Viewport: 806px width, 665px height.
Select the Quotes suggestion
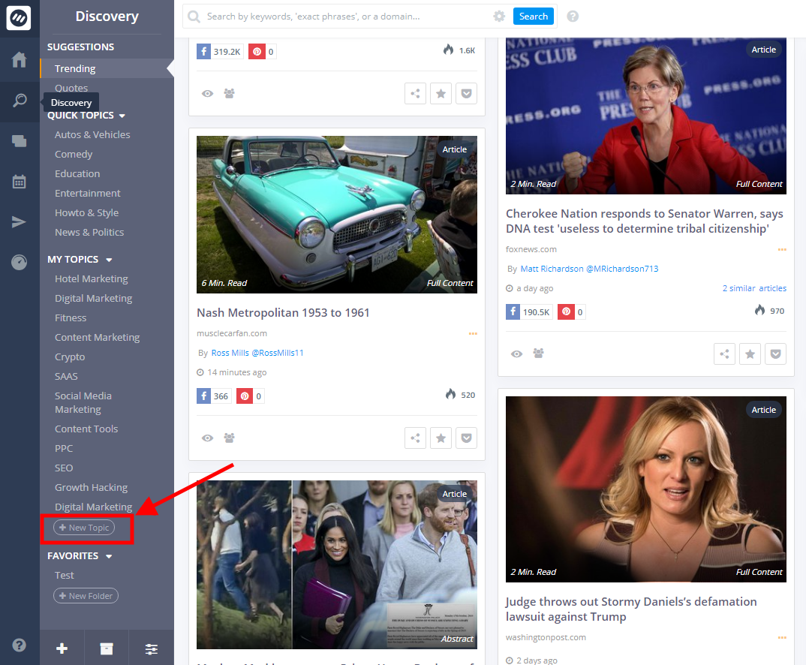point(71,88)
